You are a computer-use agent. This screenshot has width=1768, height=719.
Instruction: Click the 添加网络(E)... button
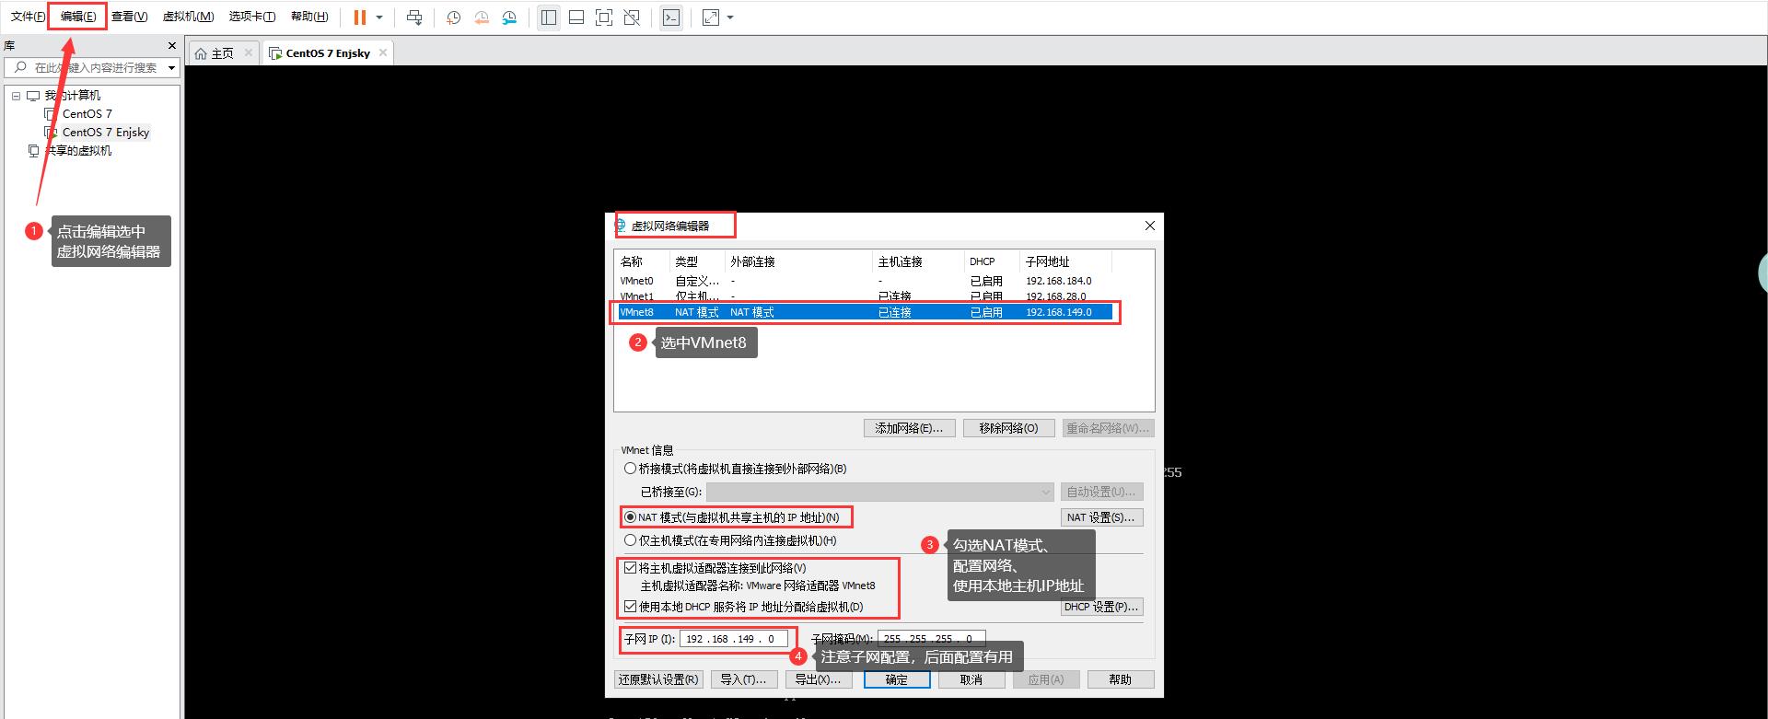pyautogui.click(x=909, y=428)
